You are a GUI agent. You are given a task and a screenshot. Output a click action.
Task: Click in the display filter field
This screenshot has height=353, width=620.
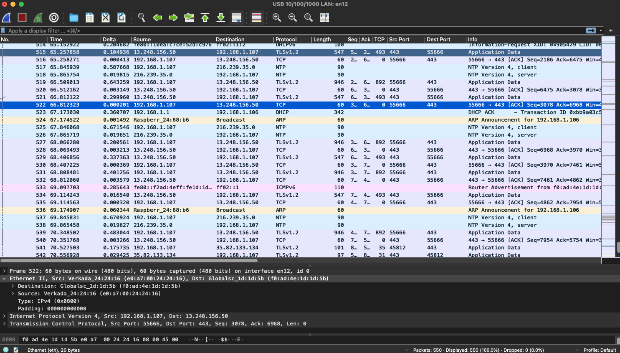[x=292, y=30]
